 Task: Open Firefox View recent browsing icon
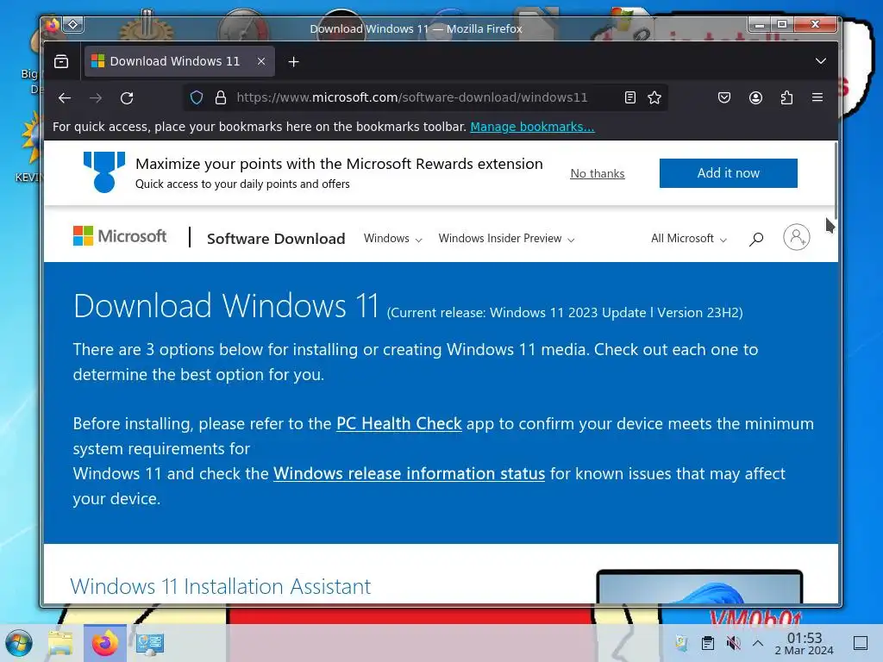61,61
